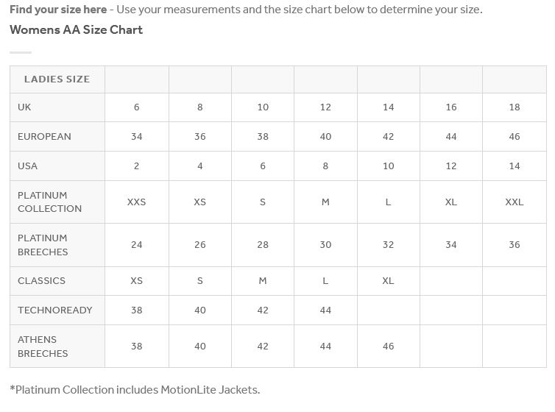Select Platinum Collection XXS cell
Viewport: 555px width, 412px height.
[137, 202]
